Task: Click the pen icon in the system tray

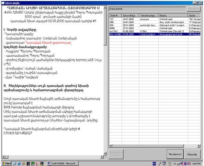Action: (x=160, y=164)
